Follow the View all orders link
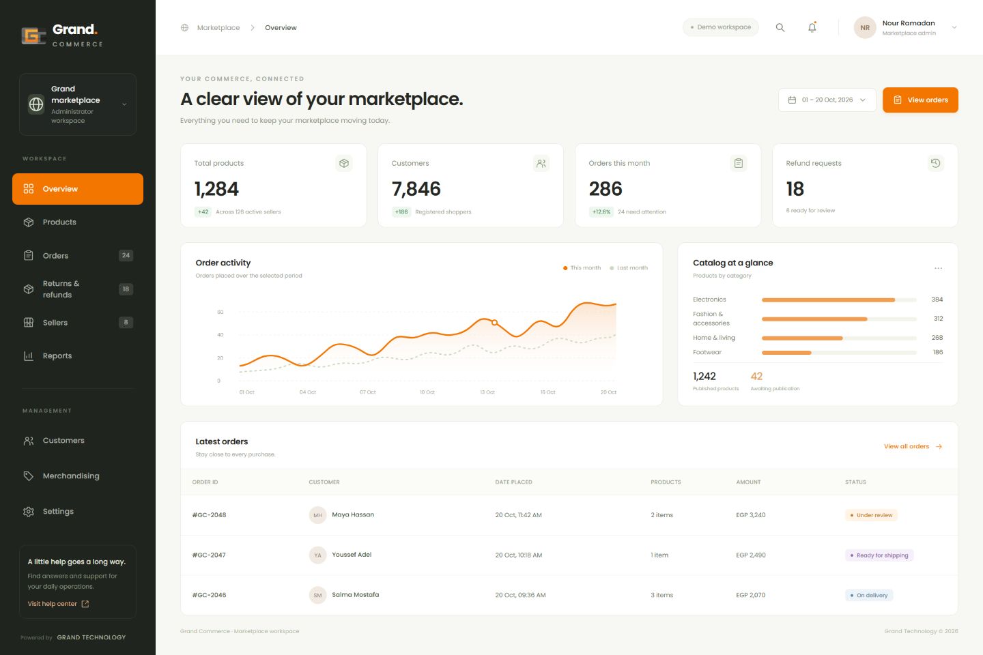This screenshot has height=655, width=983. 913,447
